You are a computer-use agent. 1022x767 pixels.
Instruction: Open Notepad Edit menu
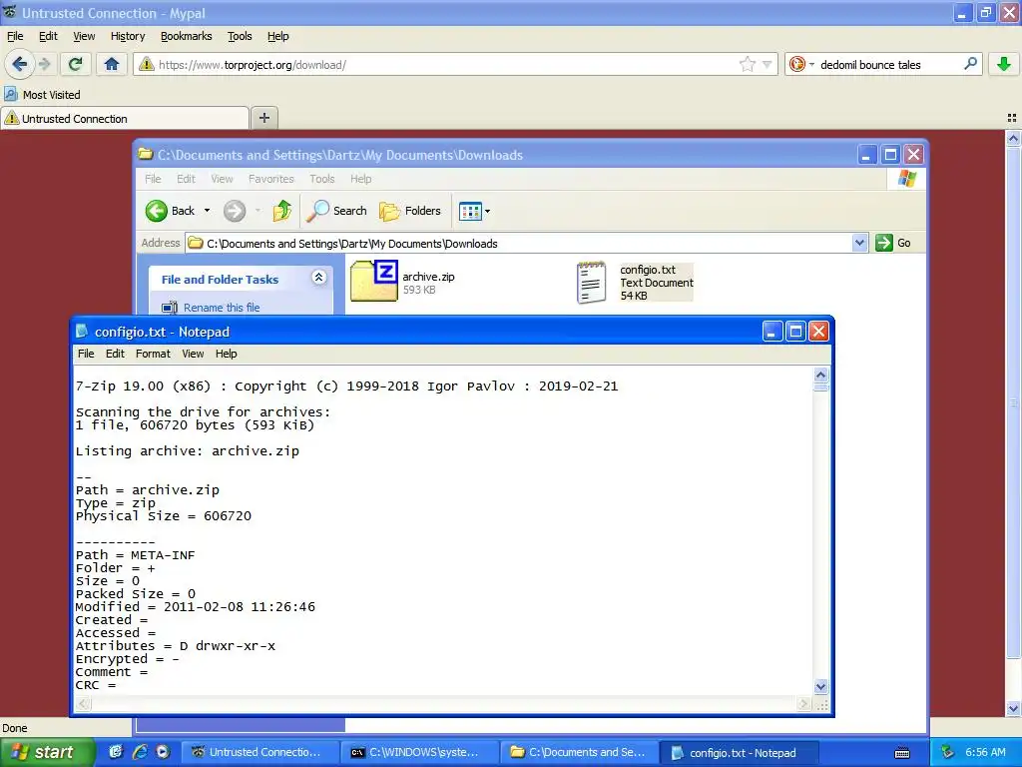[x=115, y=354]
